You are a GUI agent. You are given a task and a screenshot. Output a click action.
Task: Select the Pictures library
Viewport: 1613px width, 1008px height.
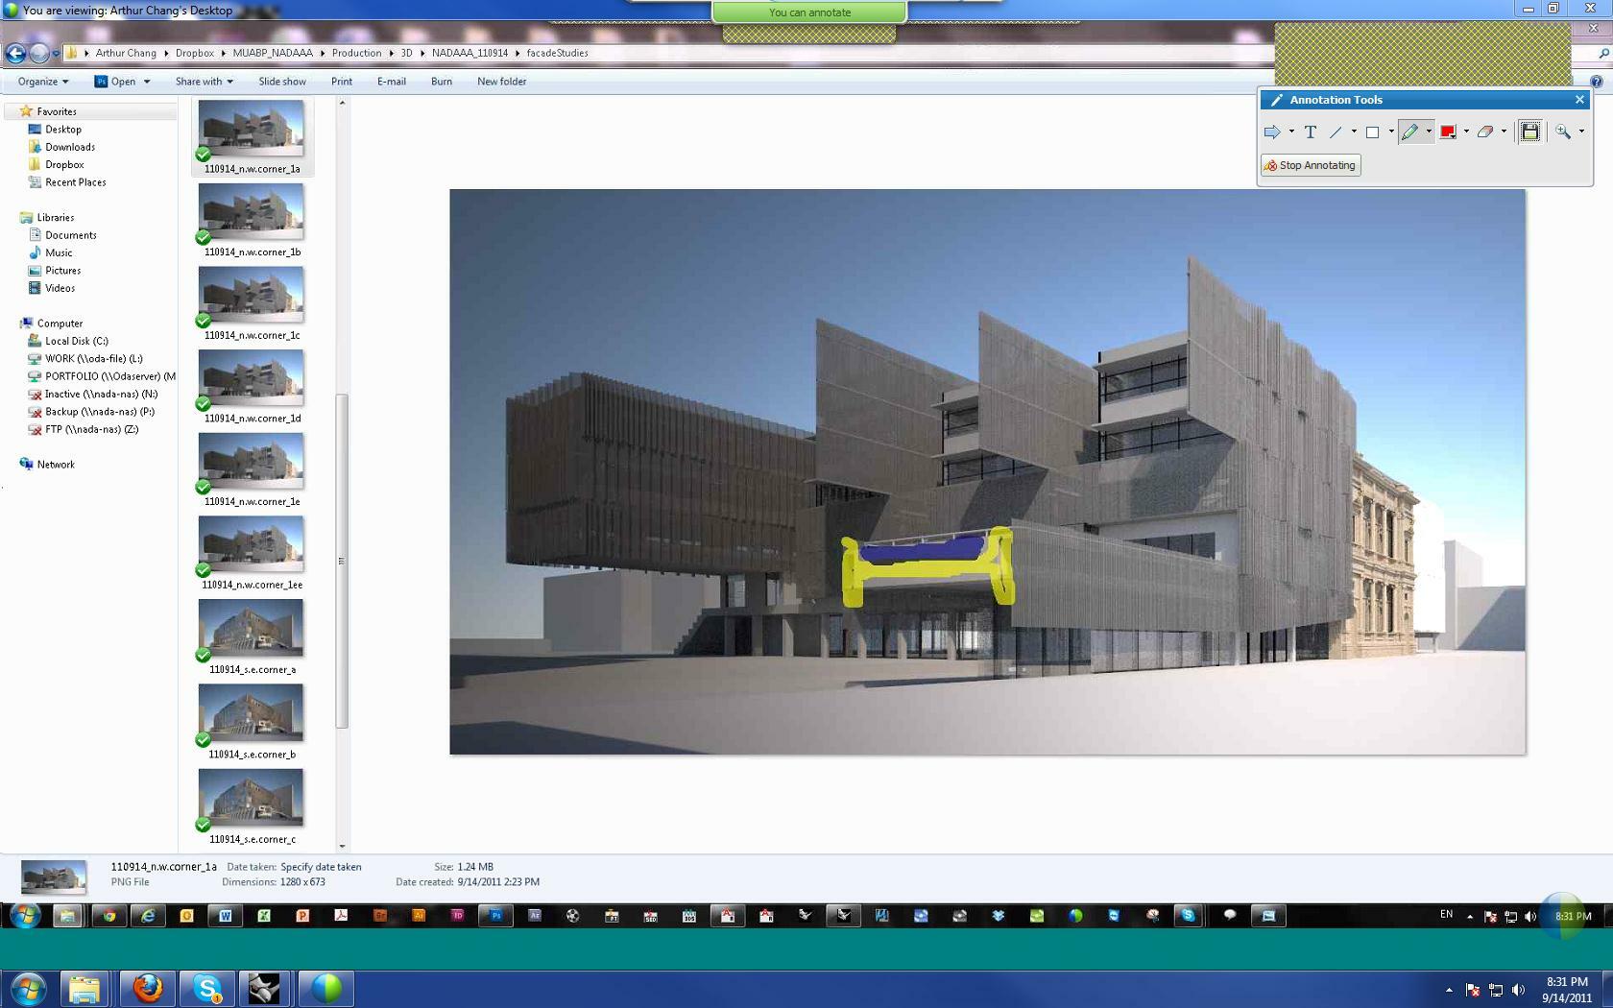point(62,271)
